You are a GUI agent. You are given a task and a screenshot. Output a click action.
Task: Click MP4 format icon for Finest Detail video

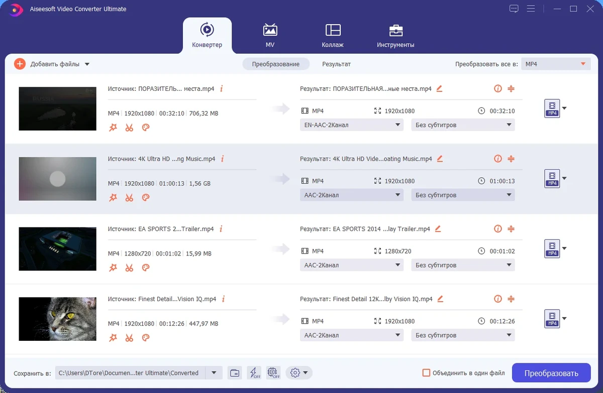[552, 318]
